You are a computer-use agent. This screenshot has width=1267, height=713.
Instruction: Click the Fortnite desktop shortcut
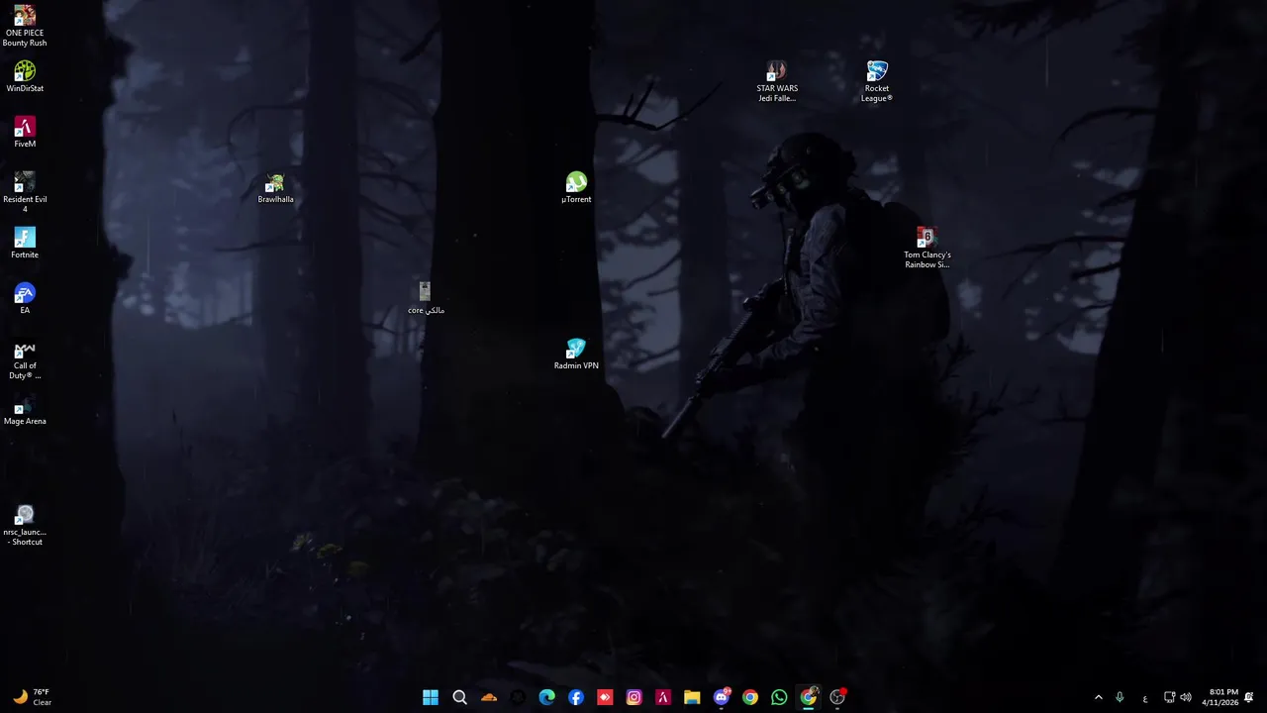click(x=25, y=243)
